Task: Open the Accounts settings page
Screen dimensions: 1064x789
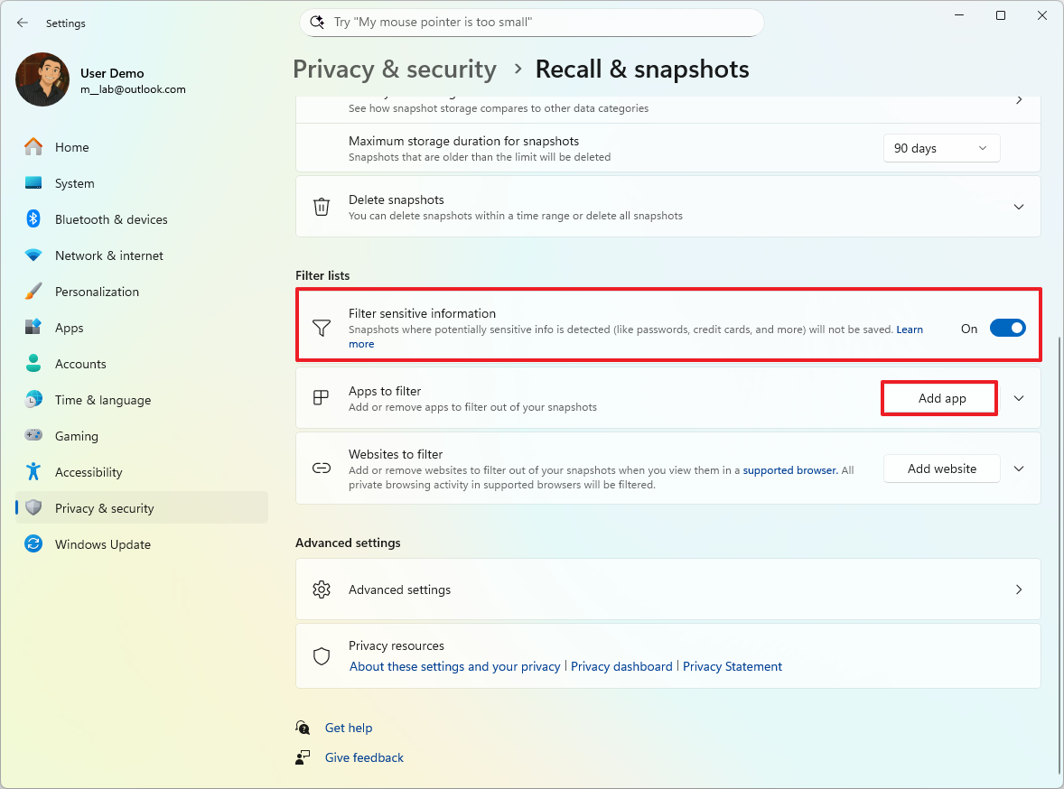Action: [x=80, y=364]
